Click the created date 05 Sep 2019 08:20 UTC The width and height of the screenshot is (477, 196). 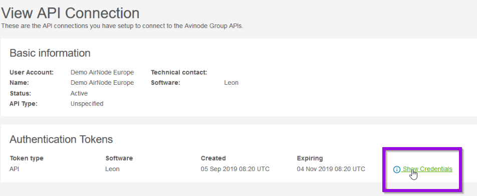point(235,169)
